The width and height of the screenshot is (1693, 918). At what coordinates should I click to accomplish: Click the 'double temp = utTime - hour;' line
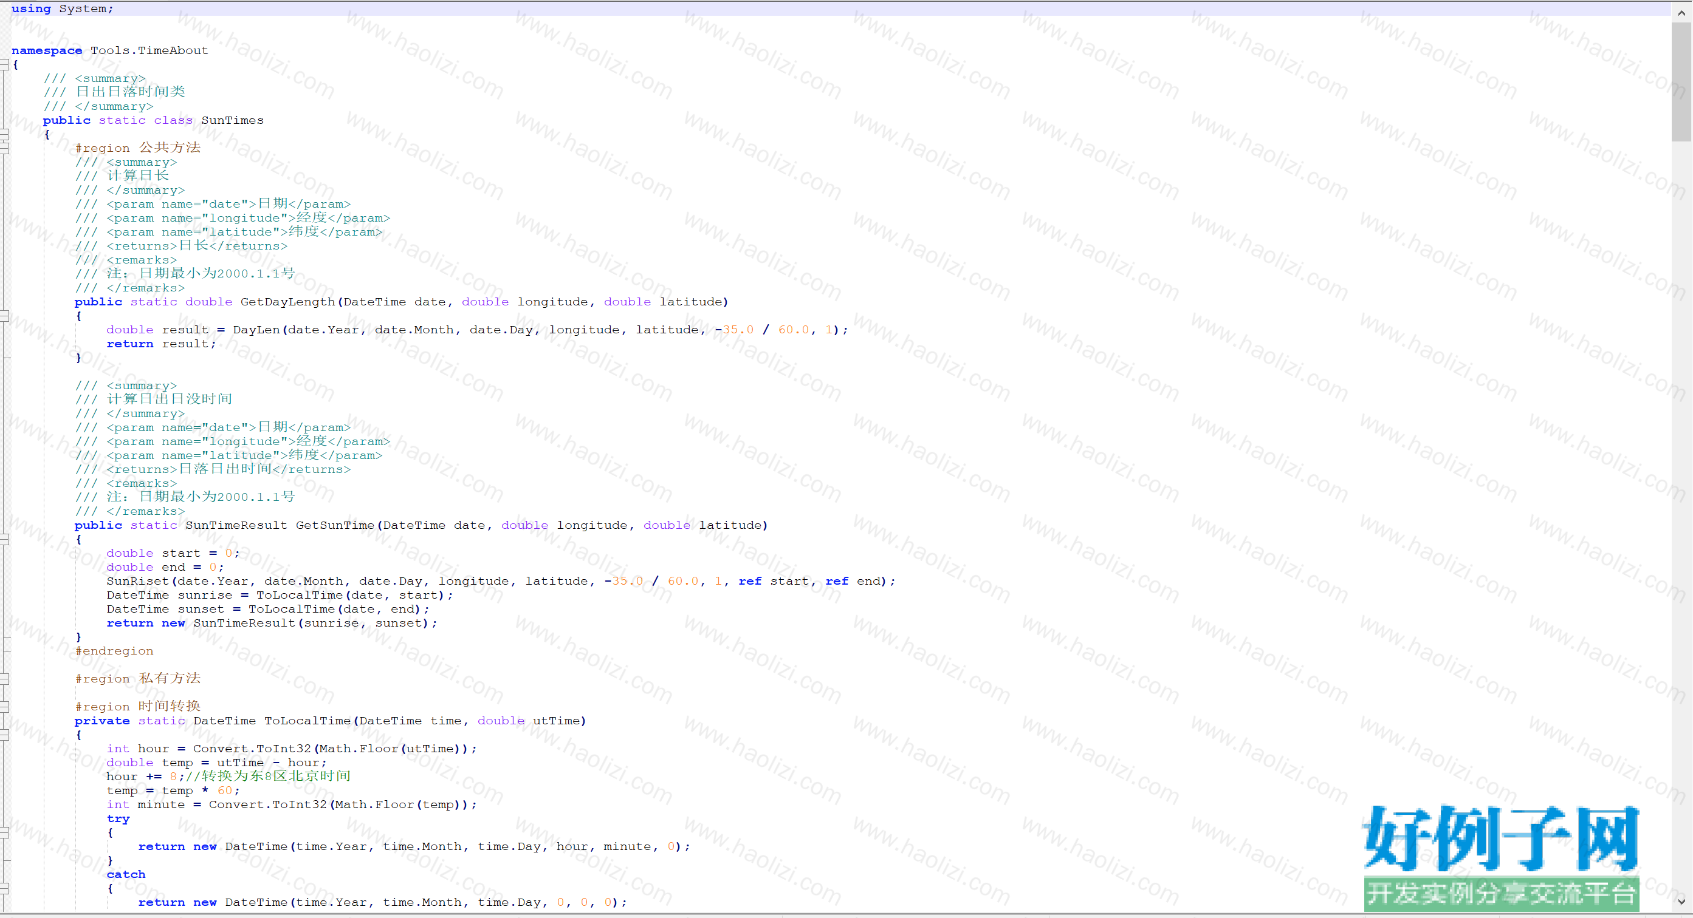tap(217, 763)
